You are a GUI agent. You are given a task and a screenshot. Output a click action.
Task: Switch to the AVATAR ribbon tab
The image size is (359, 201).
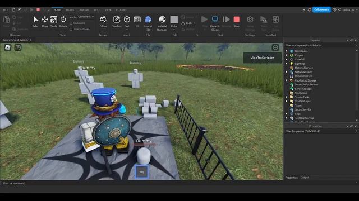(x=84, y=10)
